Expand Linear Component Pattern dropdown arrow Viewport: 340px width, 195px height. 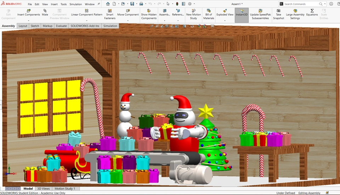click(x=87, y=20)
